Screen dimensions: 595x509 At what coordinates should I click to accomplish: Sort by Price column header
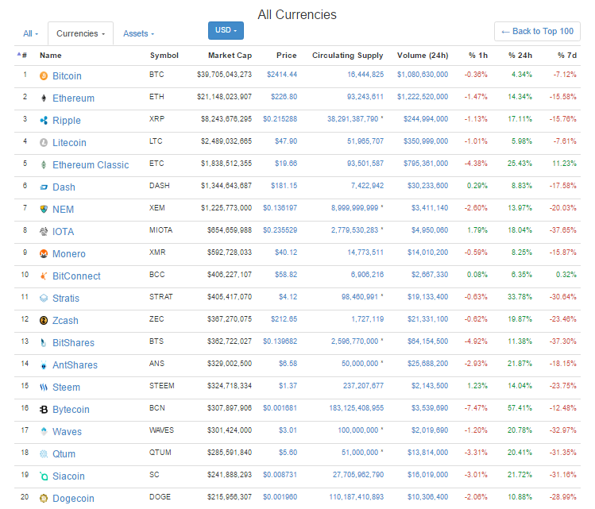(287, 56)
